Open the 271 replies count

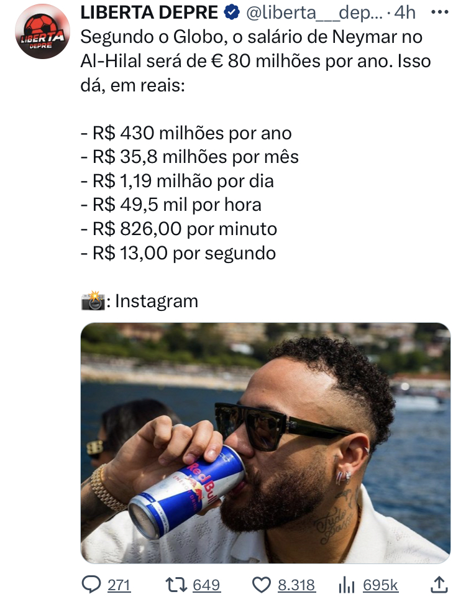(119, 585)
